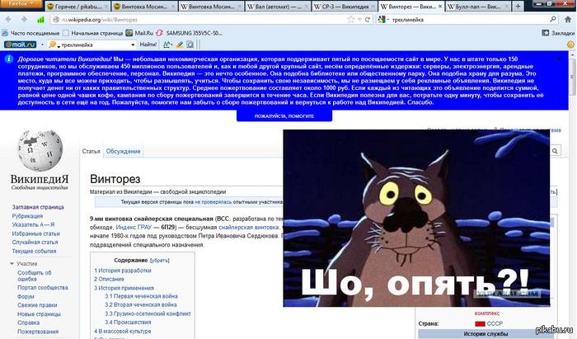Open Рубрикация sidebar link

tap(27, 216)
